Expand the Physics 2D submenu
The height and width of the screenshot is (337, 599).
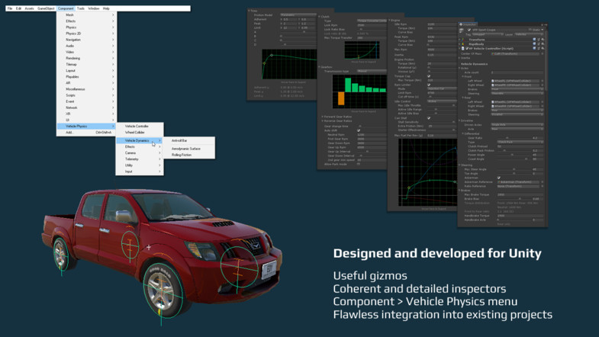(x=87, y=34)
